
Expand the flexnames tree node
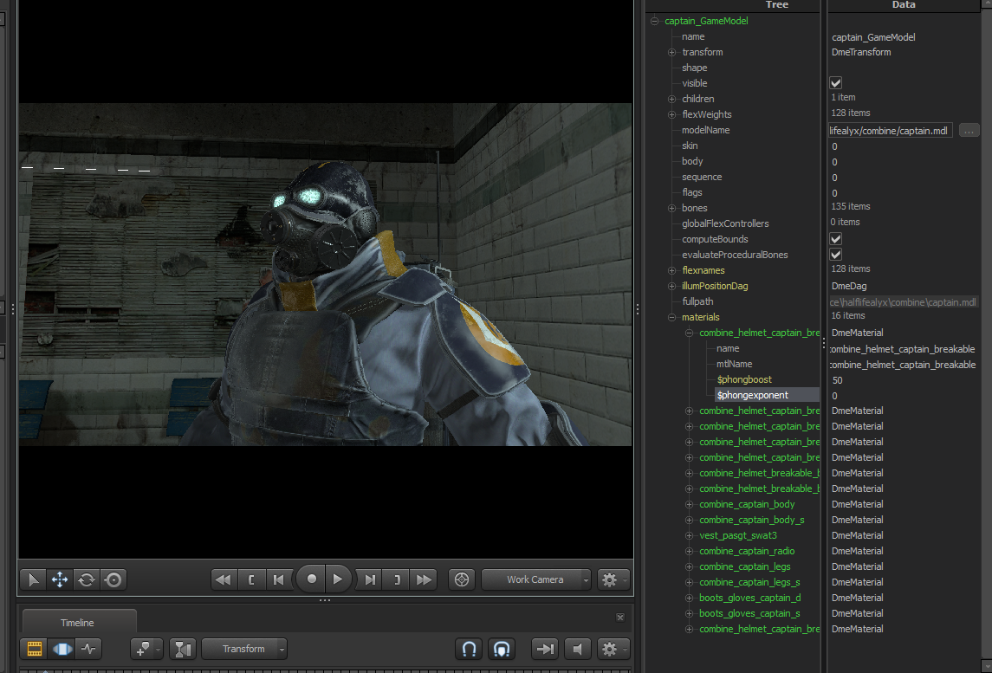672,271
